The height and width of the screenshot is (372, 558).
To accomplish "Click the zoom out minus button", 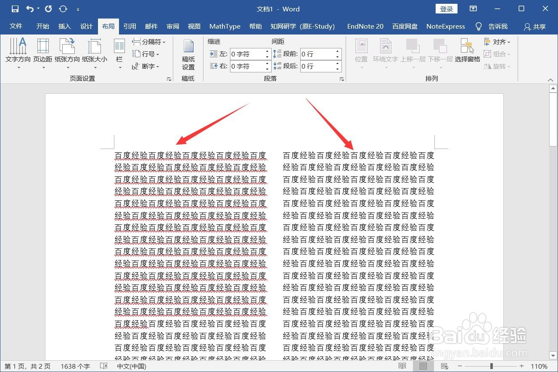I will point(460,366).
